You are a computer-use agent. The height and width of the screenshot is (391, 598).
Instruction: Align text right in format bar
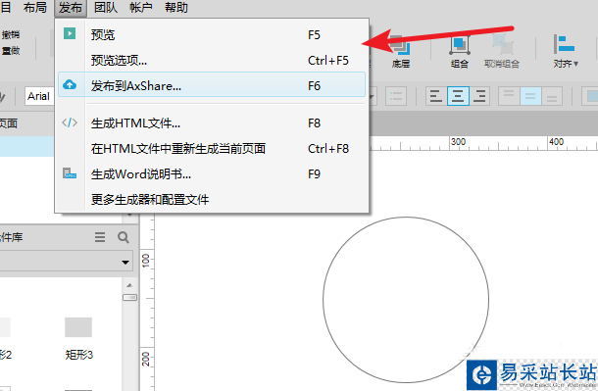pos(479,96)
